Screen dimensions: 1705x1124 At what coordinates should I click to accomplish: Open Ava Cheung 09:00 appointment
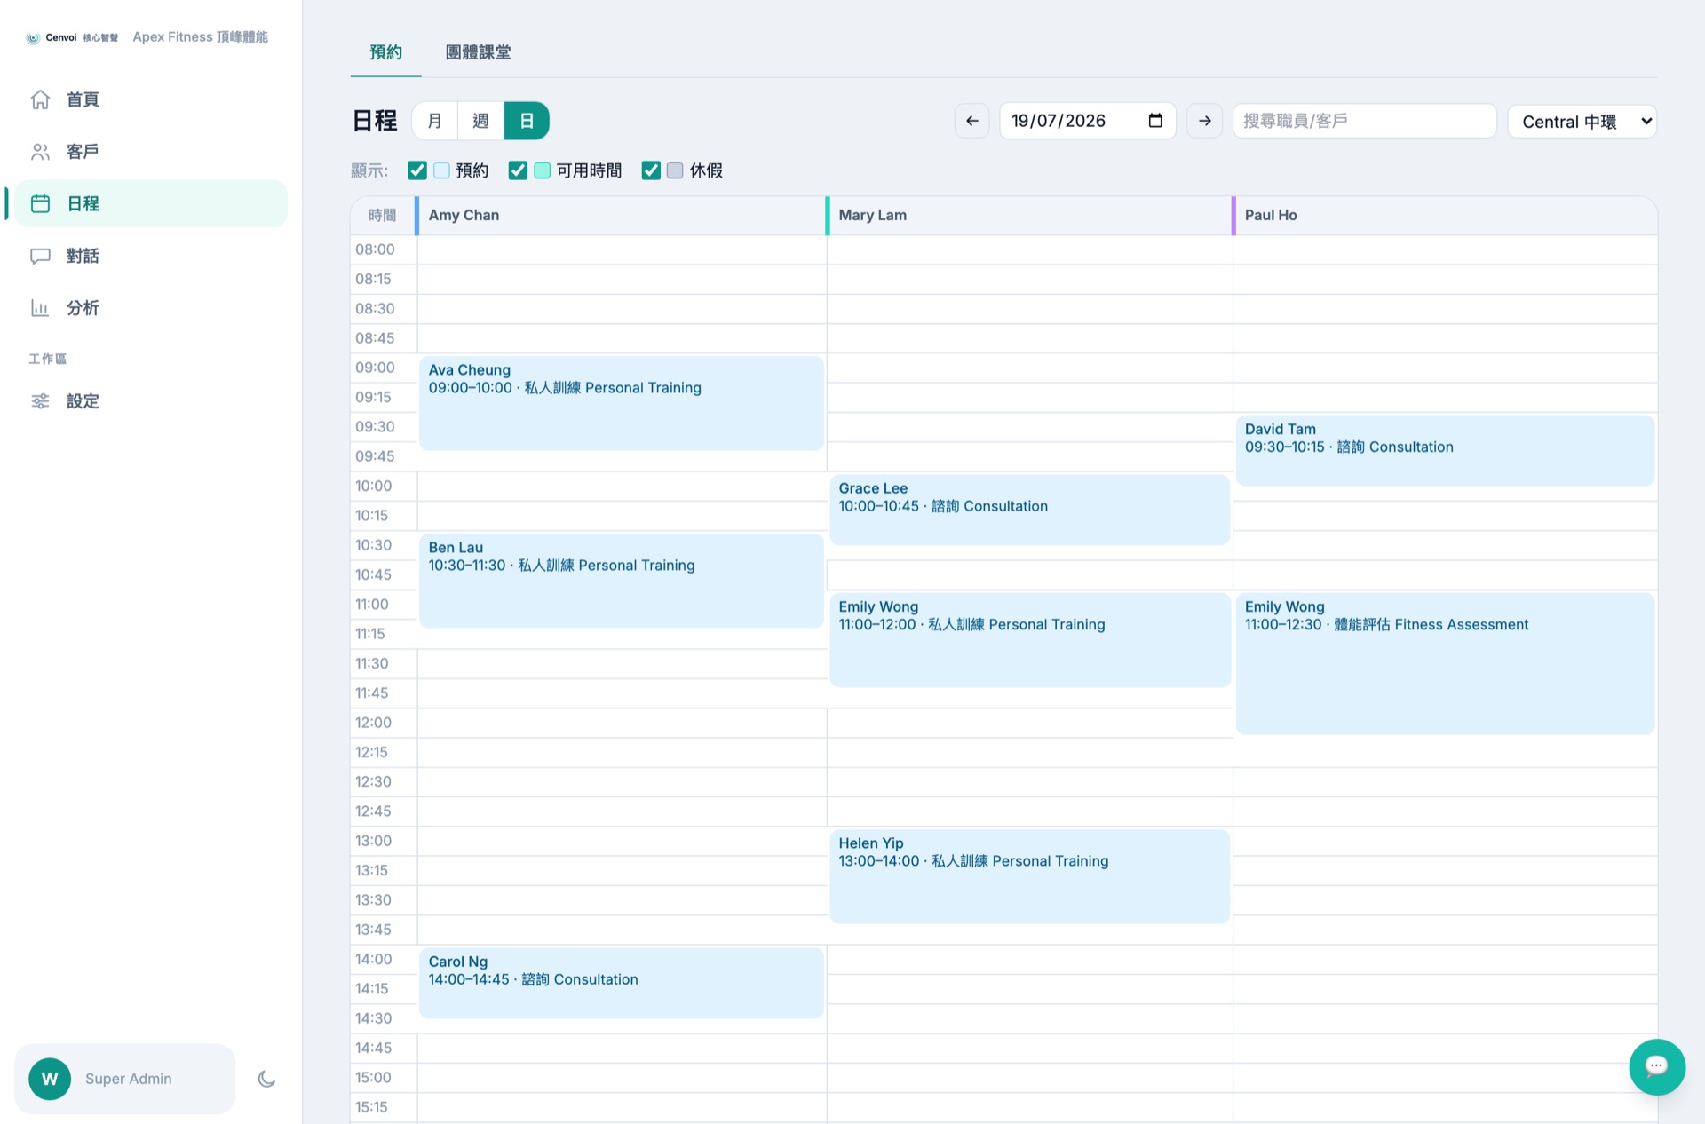(x=622, y=403)
